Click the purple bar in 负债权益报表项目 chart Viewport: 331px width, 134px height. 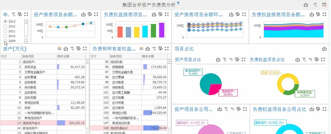[x=162, y=30]
